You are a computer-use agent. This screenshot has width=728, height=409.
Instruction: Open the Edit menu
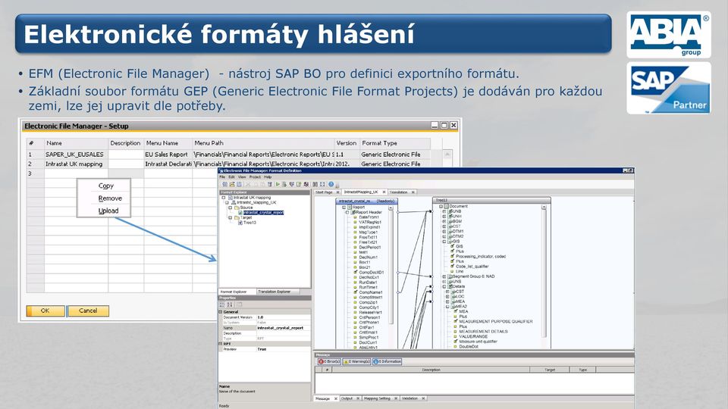[232, 177]
